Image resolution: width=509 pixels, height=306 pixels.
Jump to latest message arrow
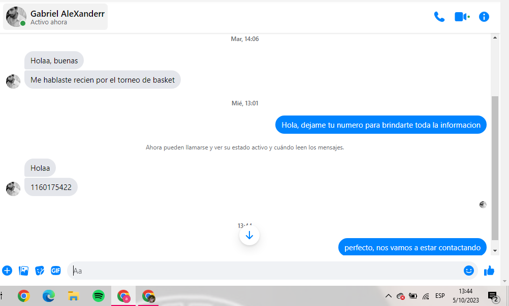point(249,236)
